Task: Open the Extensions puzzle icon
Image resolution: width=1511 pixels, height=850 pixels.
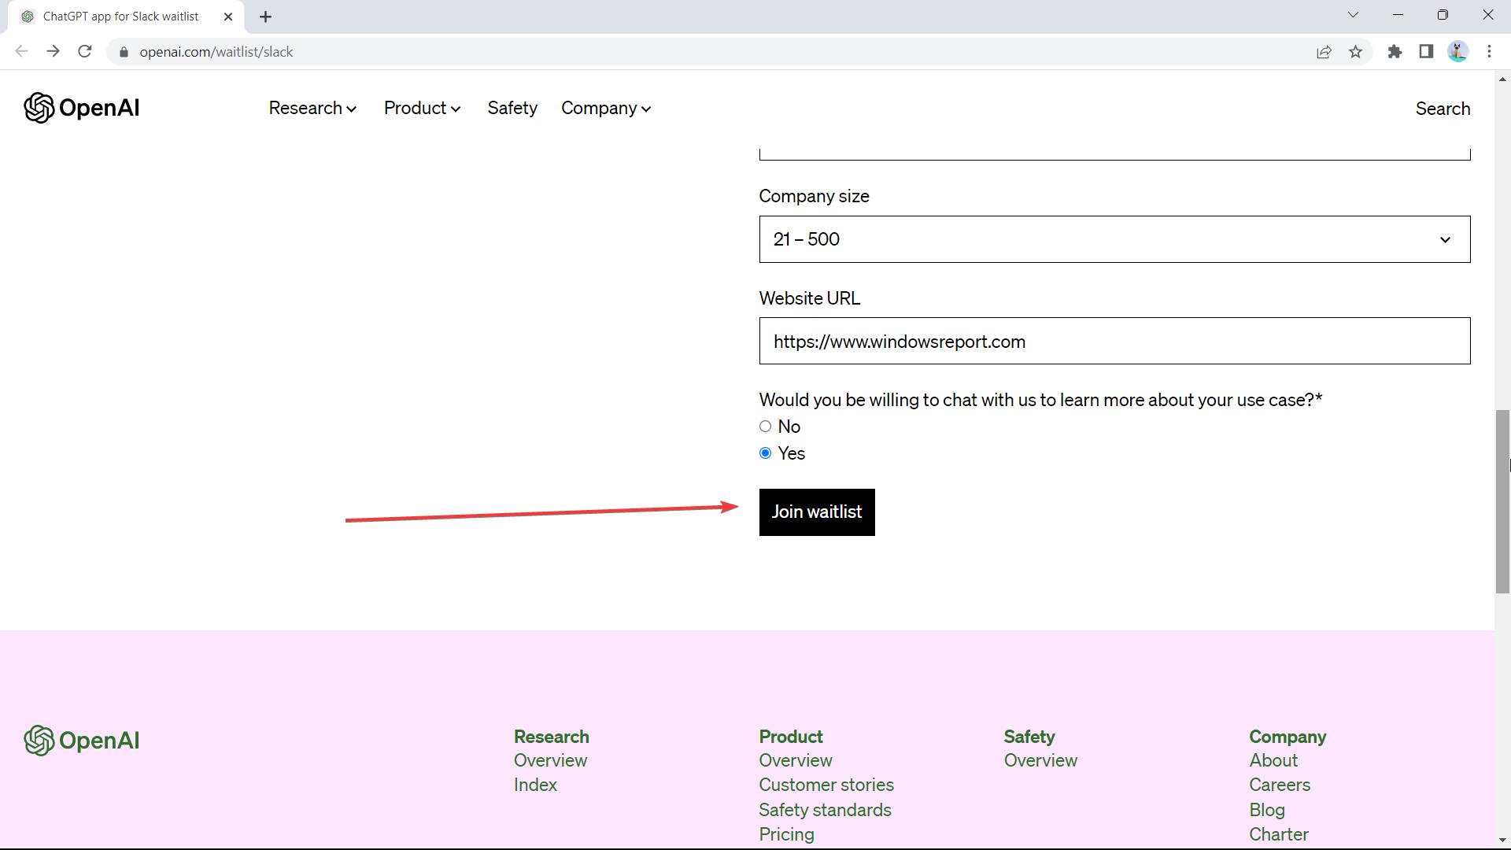Action: [1395, 52]
